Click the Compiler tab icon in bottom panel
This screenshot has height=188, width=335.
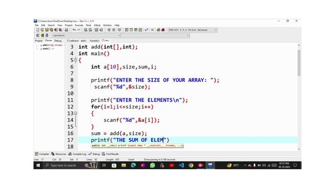(37, 154)
